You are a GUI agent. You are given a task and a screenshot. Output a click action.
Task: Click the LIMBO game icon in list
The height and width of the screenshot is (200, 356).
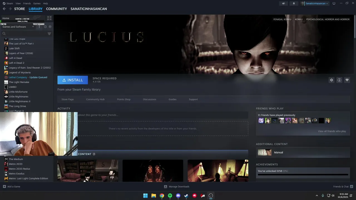pos(6,87)
